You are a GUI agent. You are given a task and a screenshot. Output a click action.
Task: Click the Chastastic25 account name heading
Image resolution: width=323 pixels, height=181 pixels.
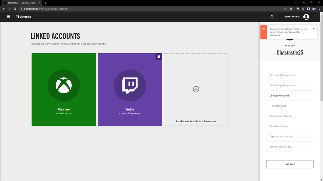[x=290, y=52]
